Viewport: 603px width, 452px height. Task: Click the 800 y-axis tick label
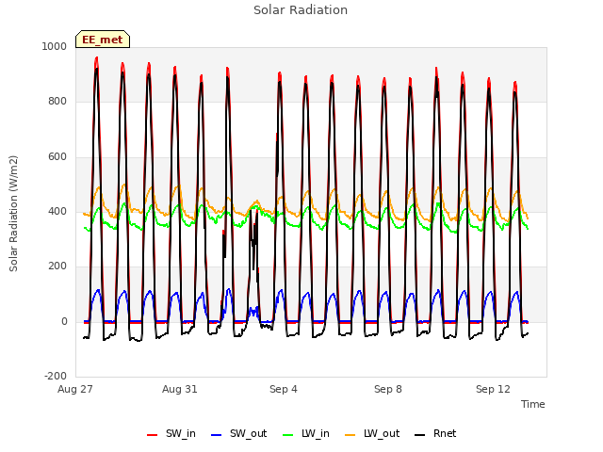point(57,102)
